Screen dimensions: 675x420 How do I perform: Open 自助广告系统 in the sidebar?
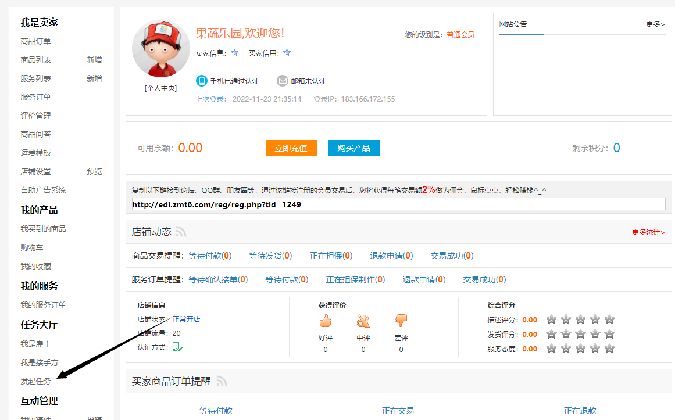coord(44,190)
